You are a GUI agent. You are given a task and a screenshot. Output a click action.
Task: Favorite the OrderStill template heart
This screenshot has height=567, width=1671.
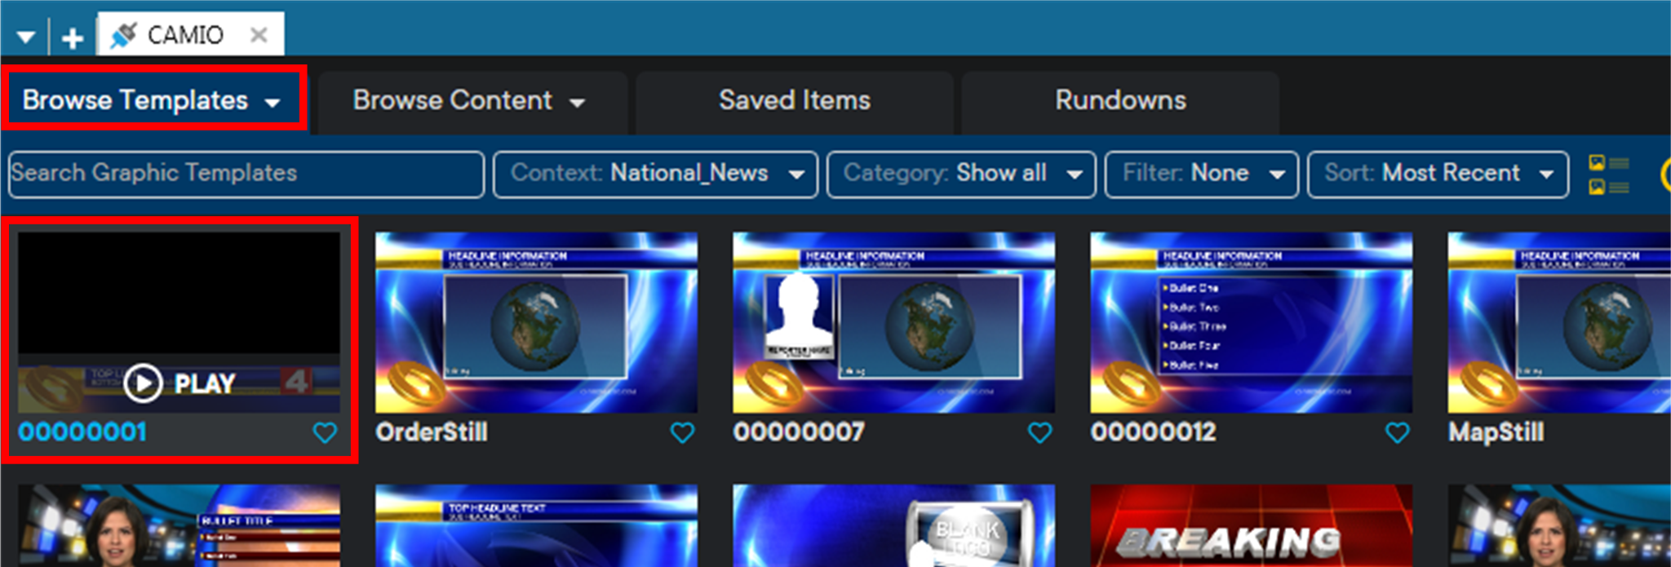coord(682,432)
